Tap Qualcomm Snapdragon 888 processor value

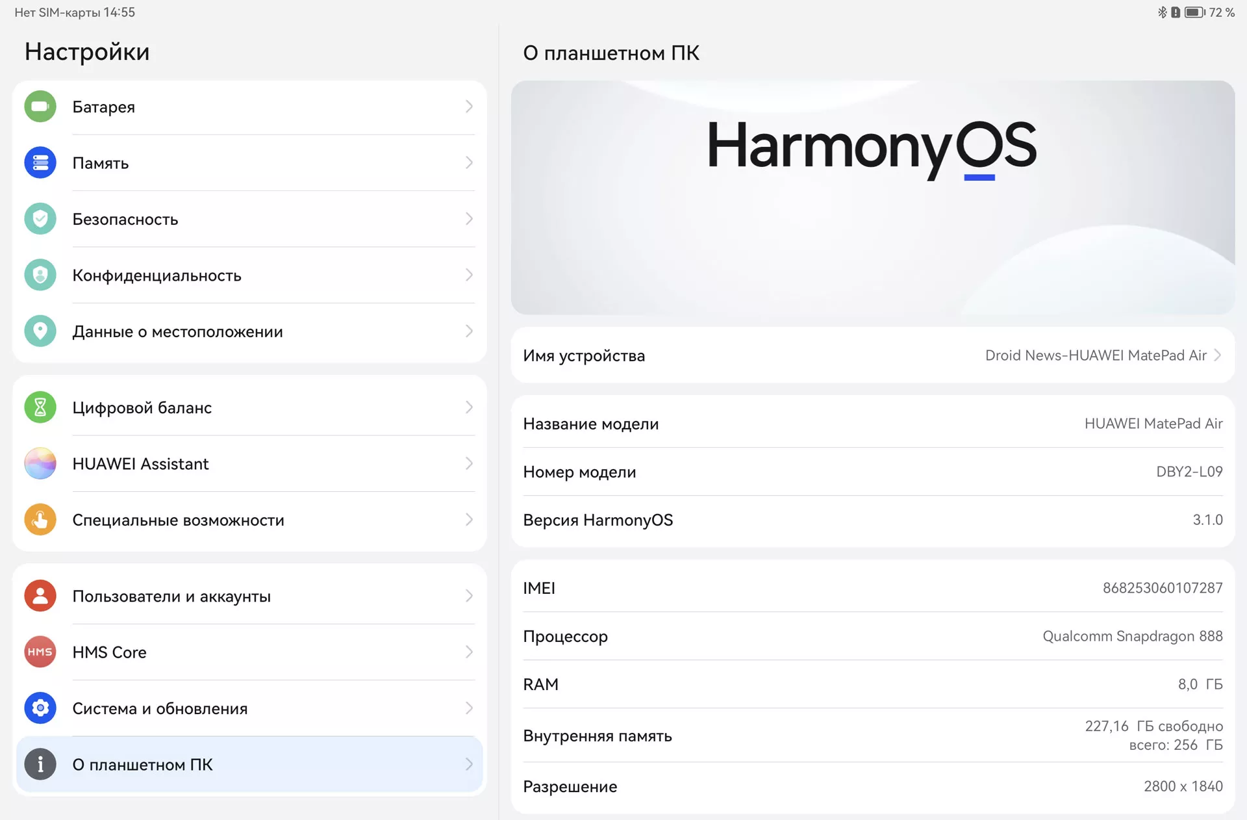tap(1133, 636)
